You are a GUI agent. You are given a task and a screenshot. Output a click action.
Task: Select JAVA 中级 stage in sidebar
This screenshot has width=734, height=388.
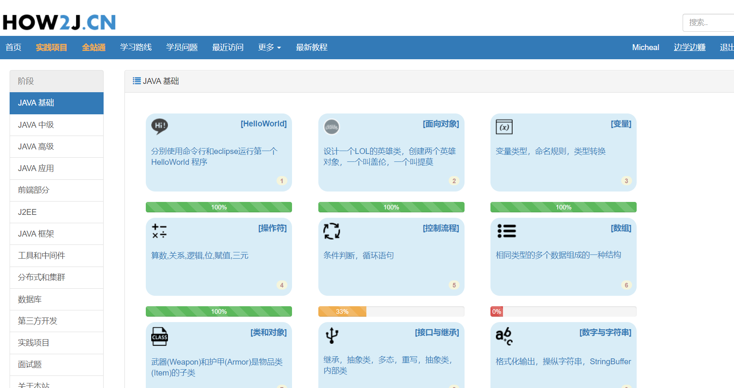tap(56, 125)
